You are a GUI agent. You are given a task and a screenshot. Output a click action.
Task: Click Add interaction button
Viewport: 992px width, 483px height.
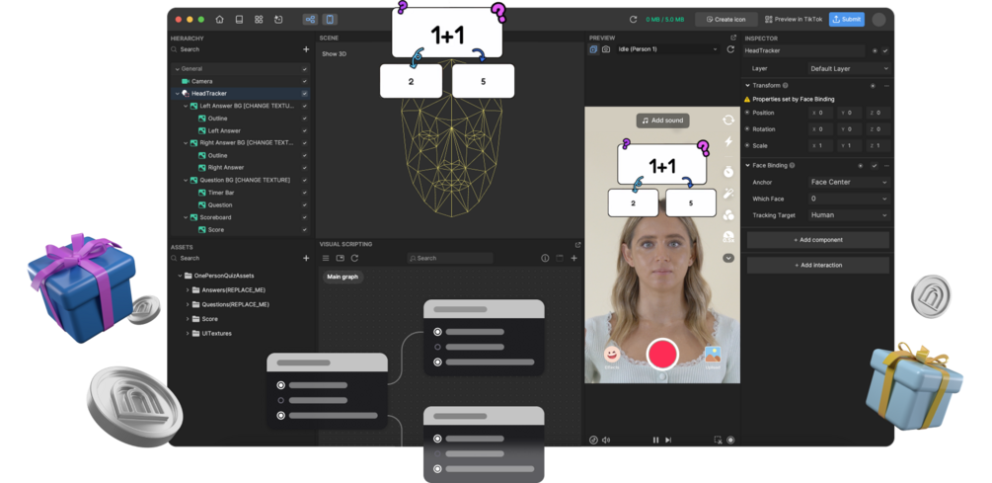[x=818, y=266]
